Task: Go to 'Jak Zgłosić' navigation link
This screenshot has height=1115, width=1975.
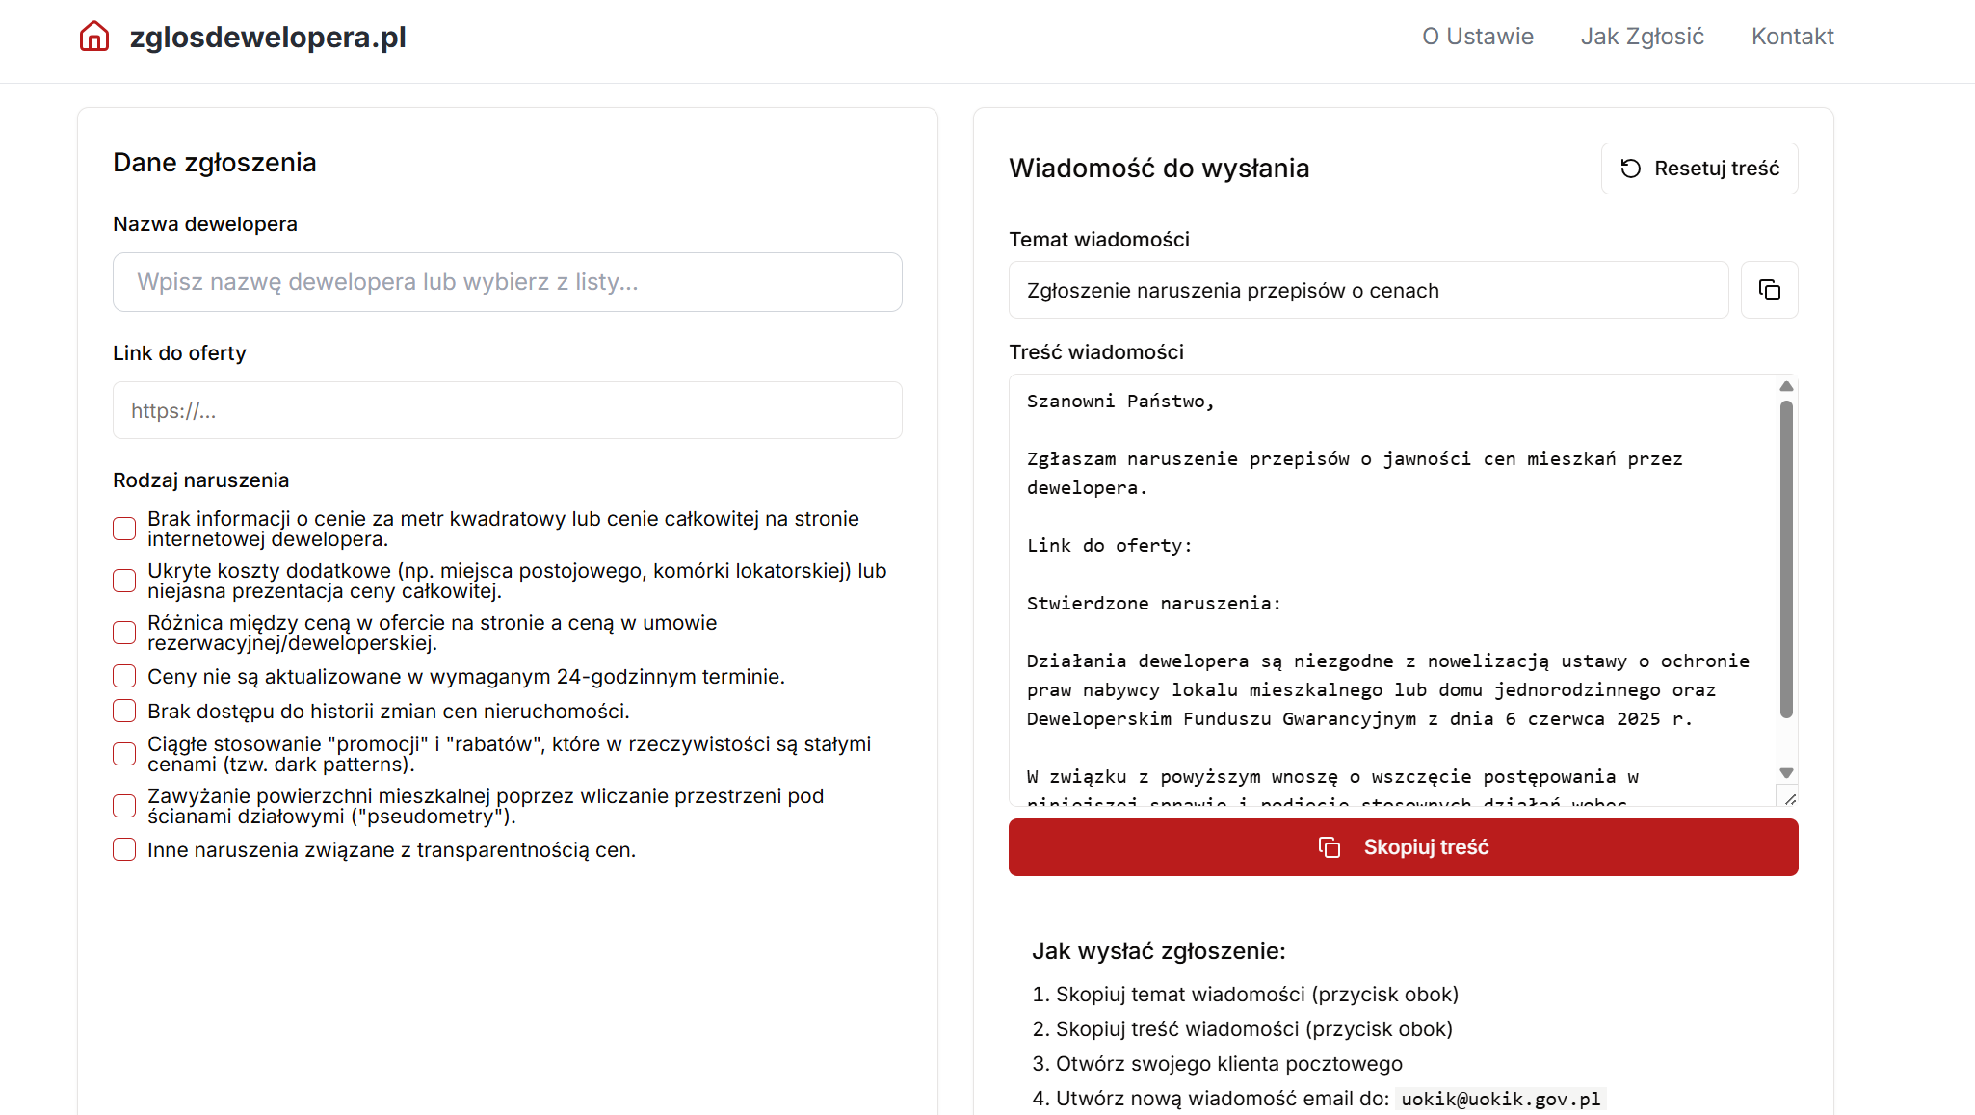Action: (1642, 37)
